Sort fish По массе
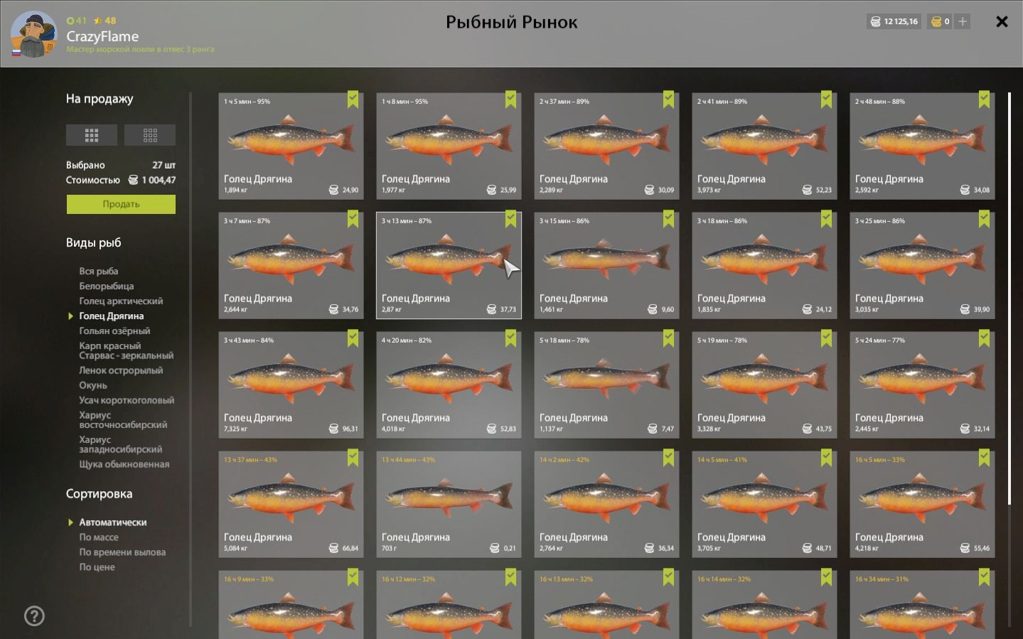The width and height of the screenshot is (1023, 639). (99, 537)
